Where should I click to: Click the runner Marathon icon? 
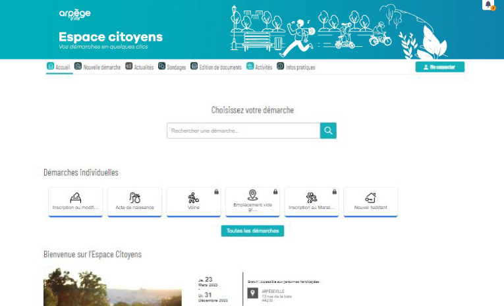point(312,198)
